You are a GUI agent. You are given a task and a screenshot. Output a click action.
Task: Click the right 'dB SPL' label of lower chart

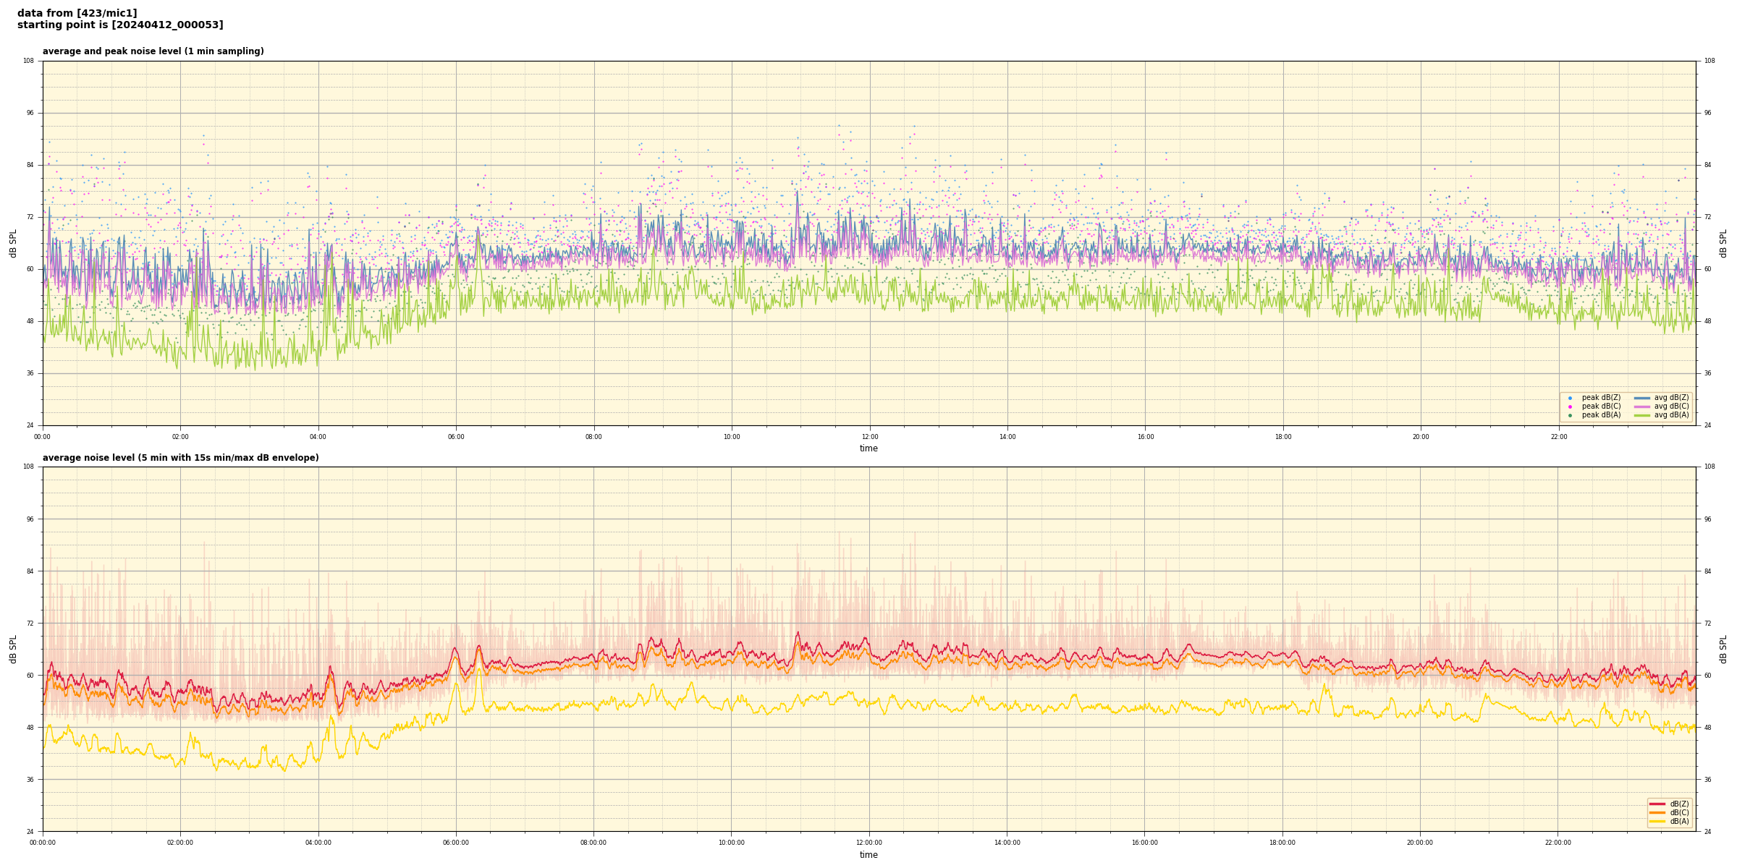pos(1723,649)
